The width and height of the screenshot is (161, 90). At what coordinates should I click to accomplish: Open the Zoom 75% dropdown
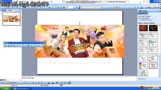[x=73, y=7]
